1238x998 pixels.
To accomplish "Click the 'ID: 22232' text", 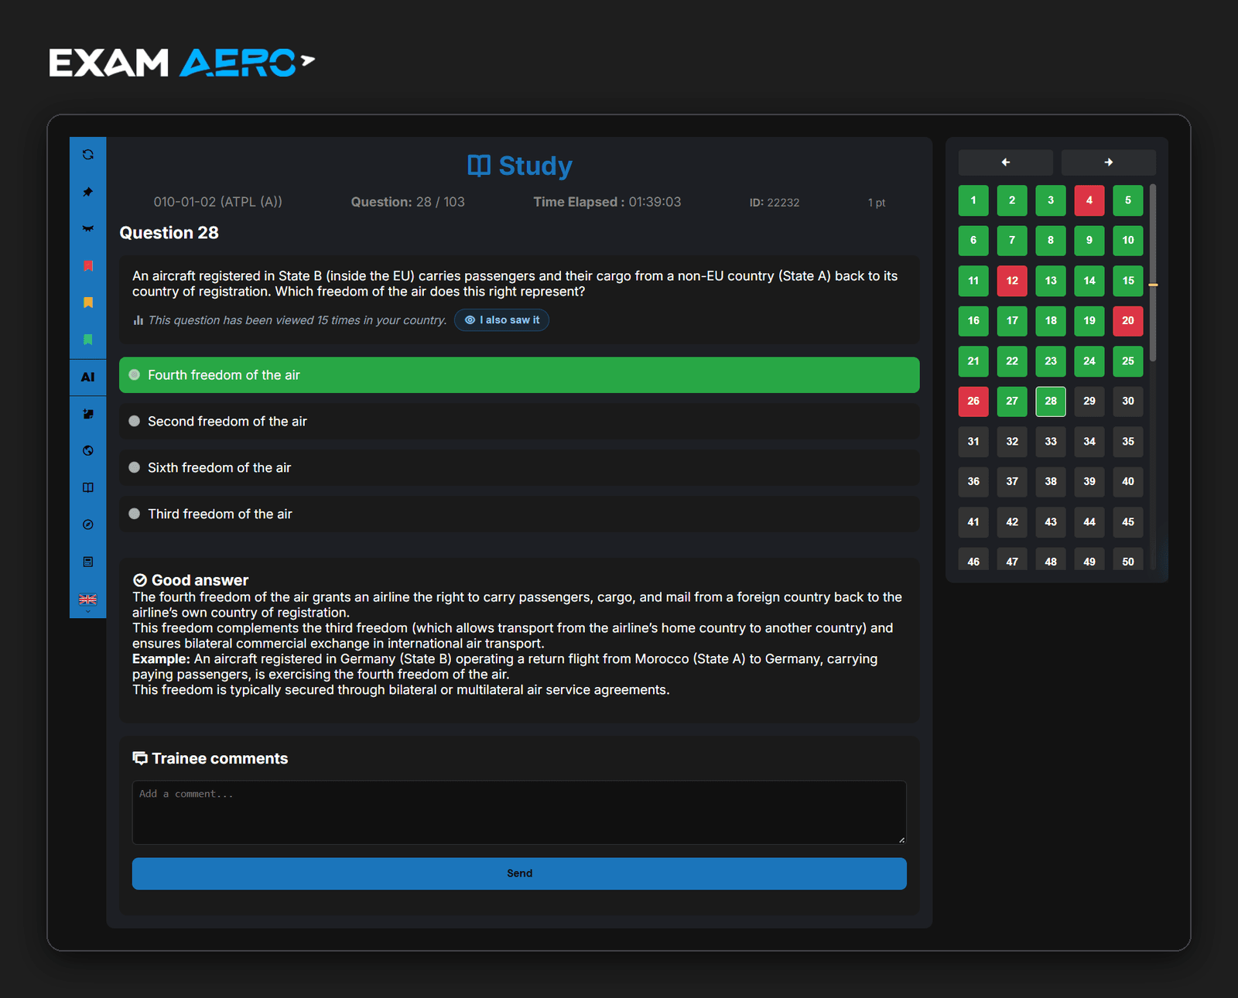I will pyautogui.click(x=775, y=203).
